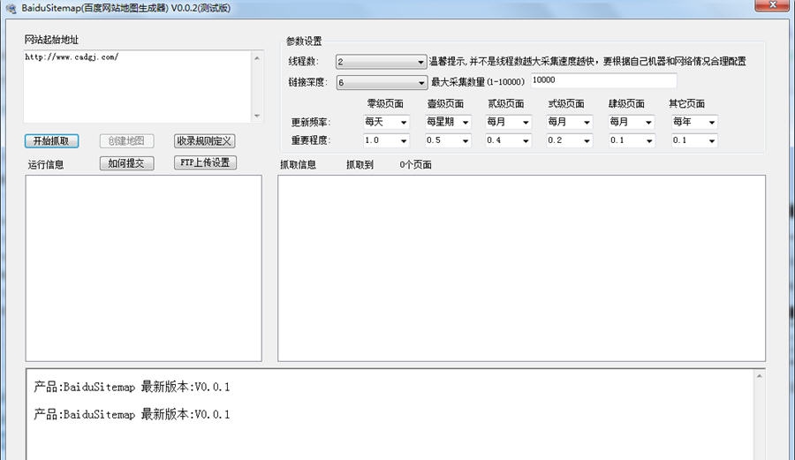This screenshot has width=795, height=460.
Task: Click inside the 抓取信息 results box
Action: (521, 268)
